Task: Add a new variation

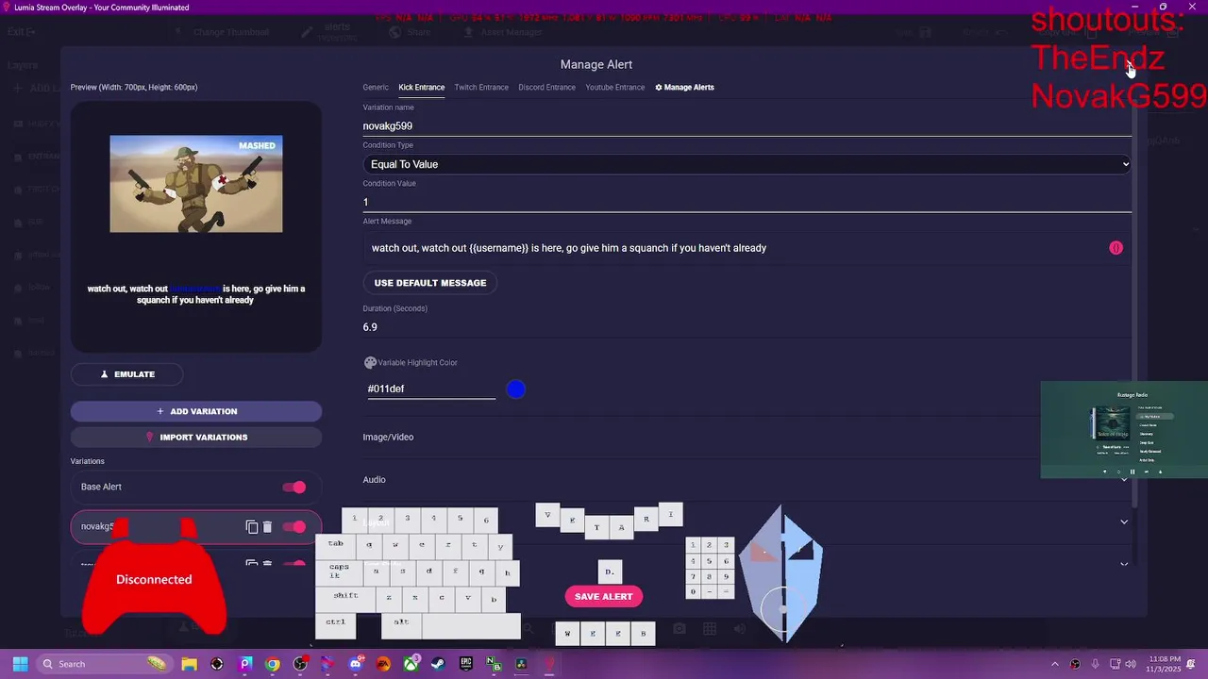Action: (196, 411)
